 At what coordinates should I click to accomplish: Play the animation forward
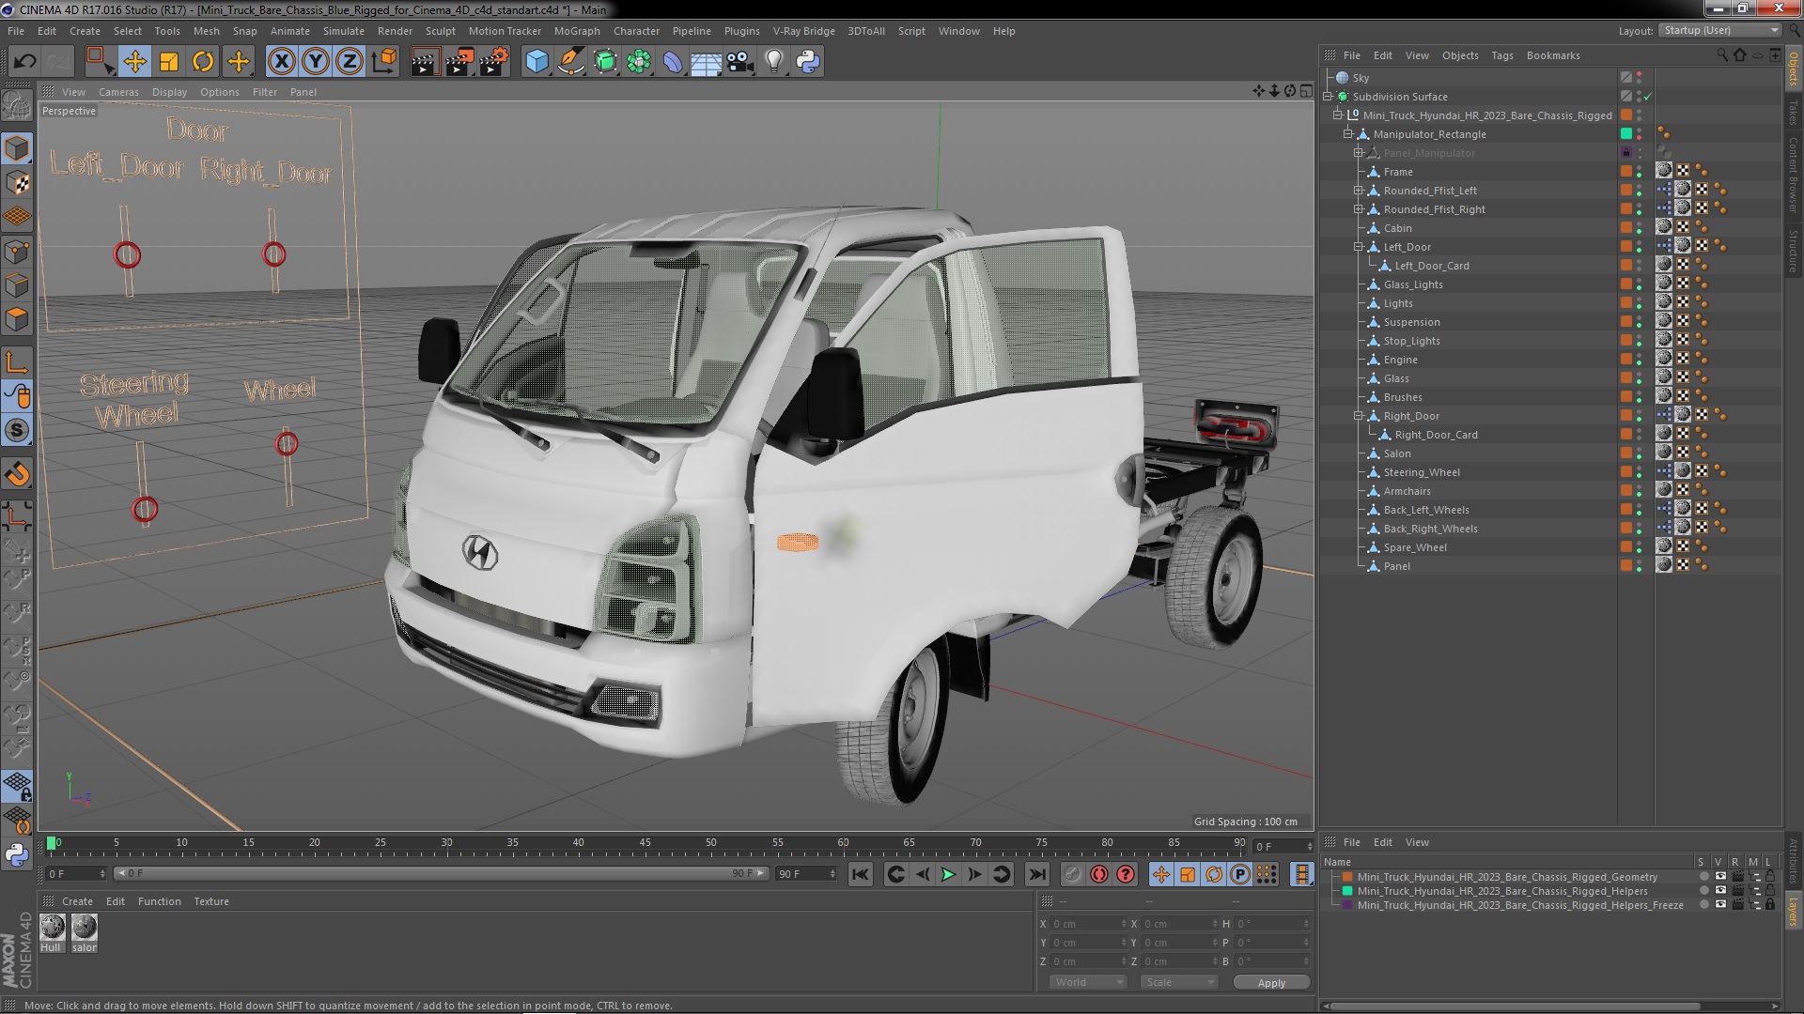pos(949,875)
